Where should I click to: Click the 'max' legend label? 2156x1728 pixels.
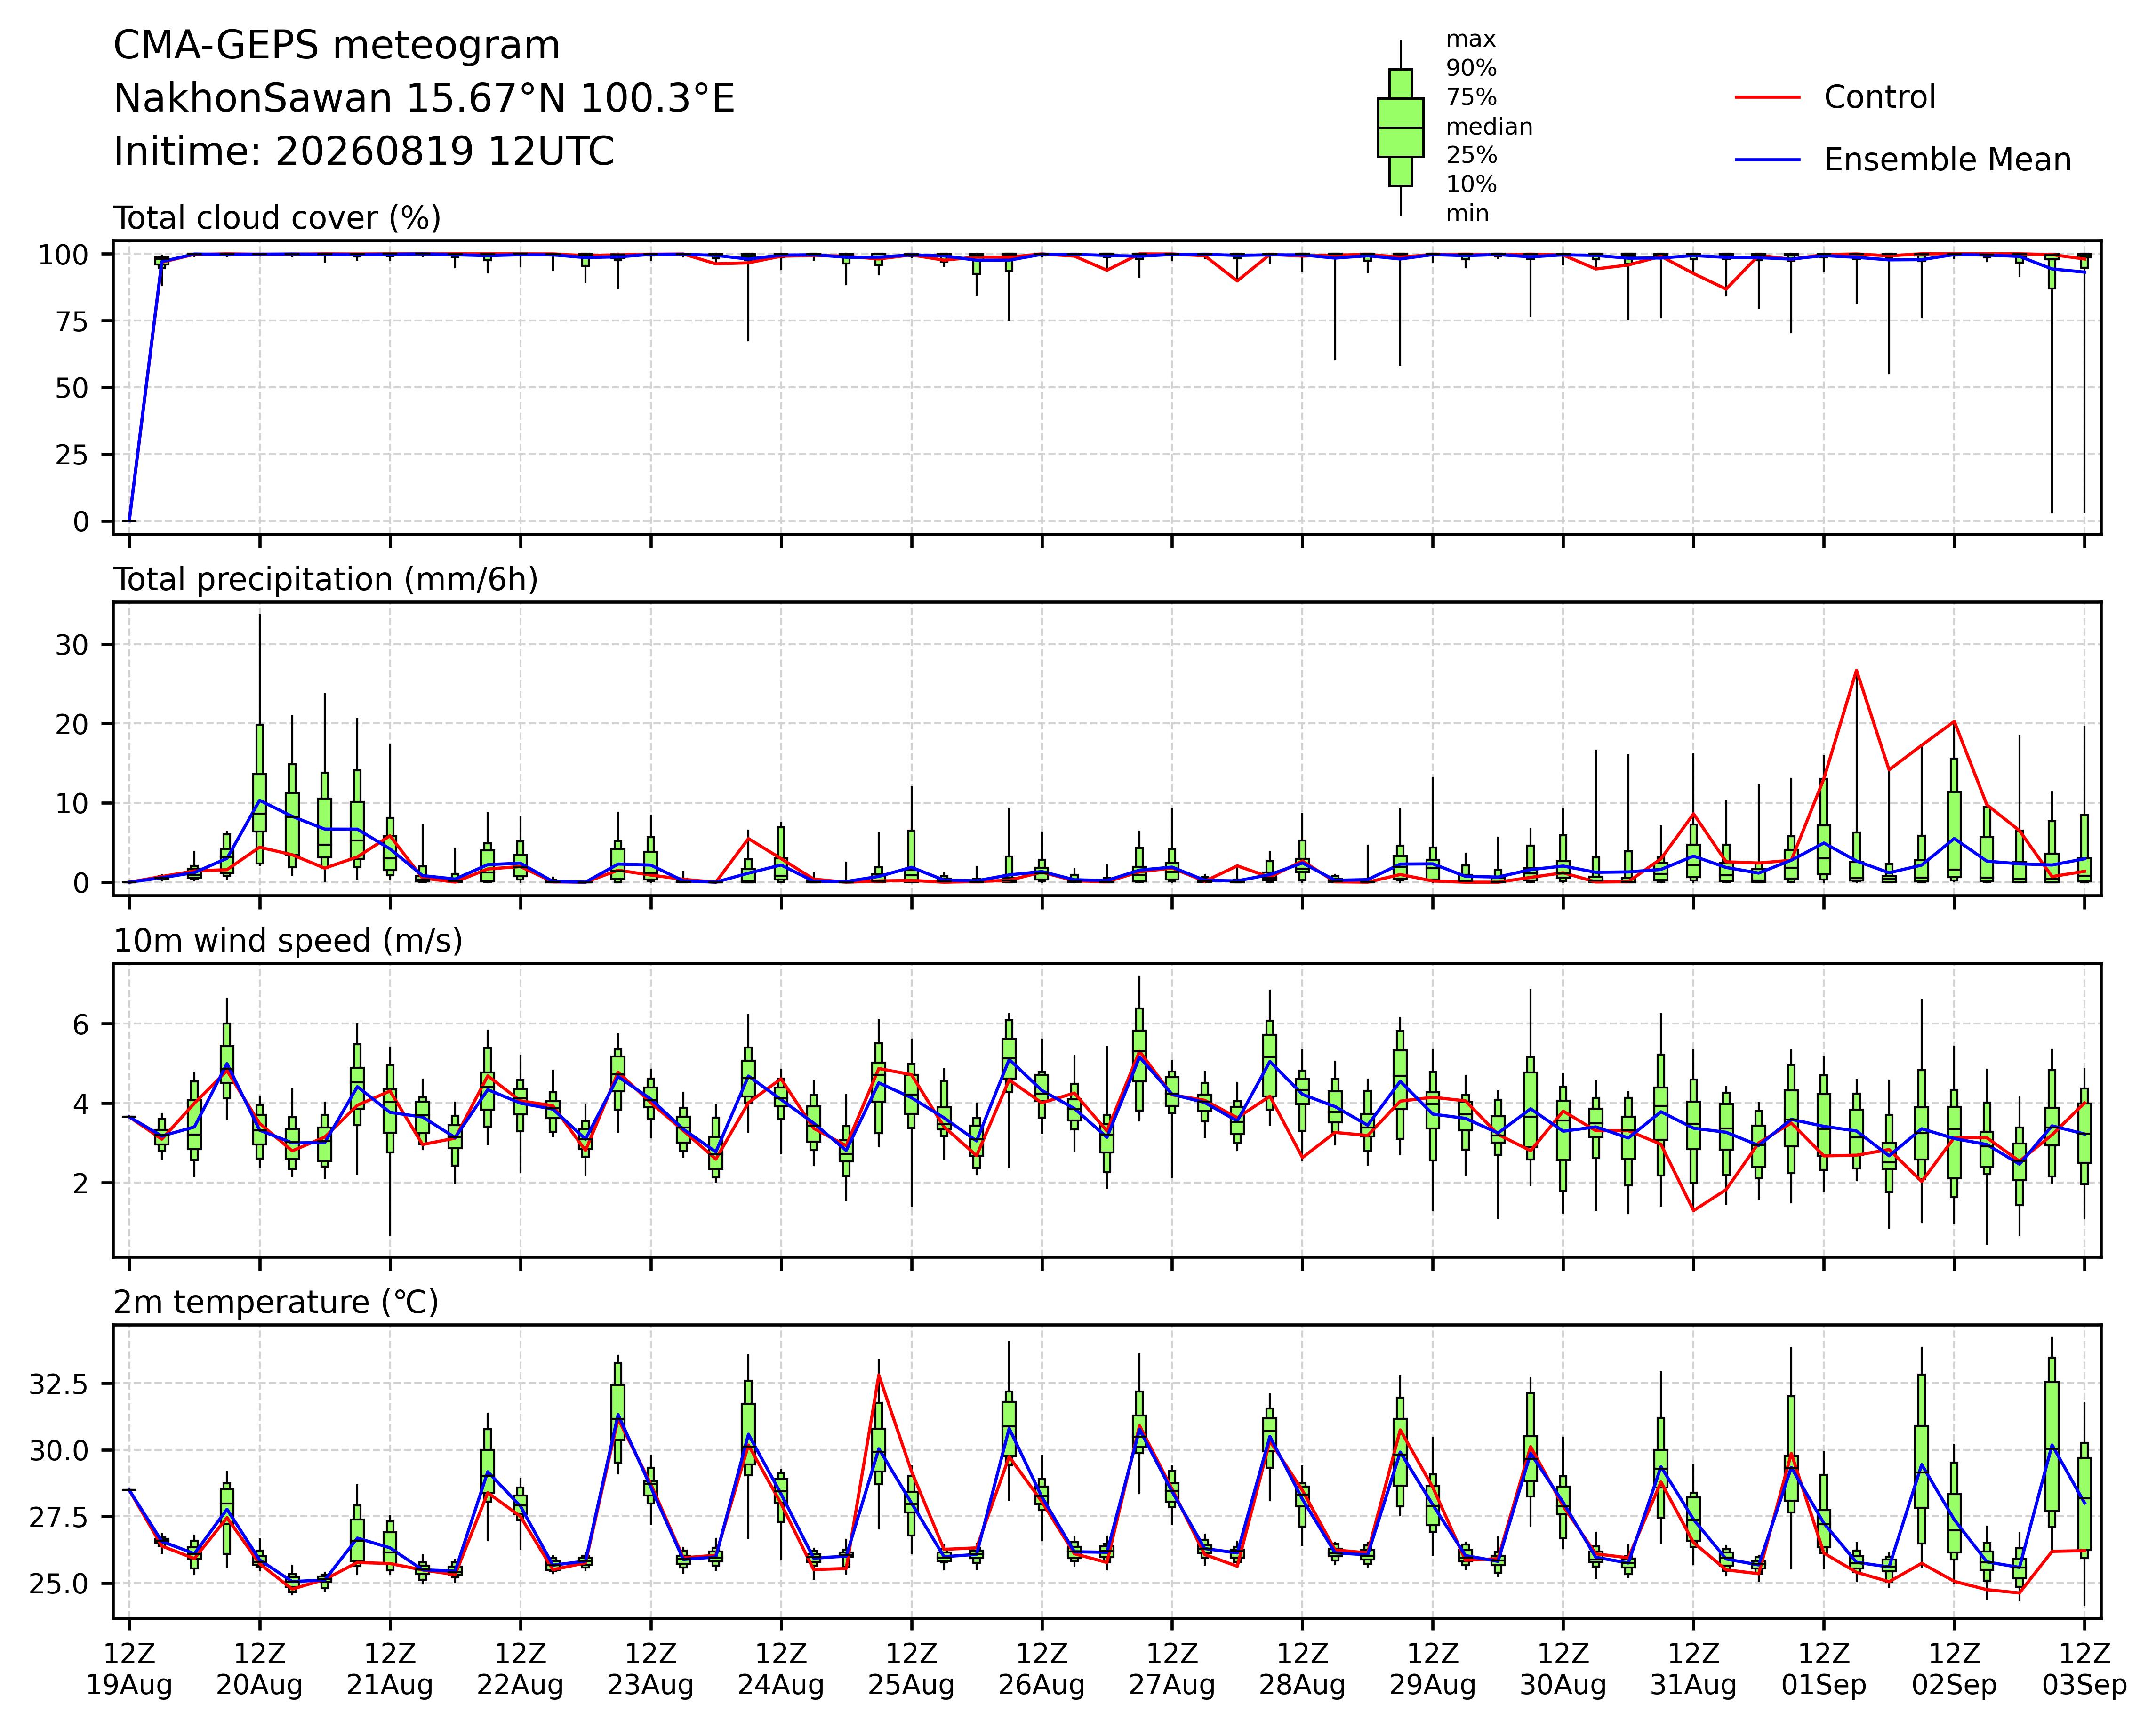click(1471, 40)
